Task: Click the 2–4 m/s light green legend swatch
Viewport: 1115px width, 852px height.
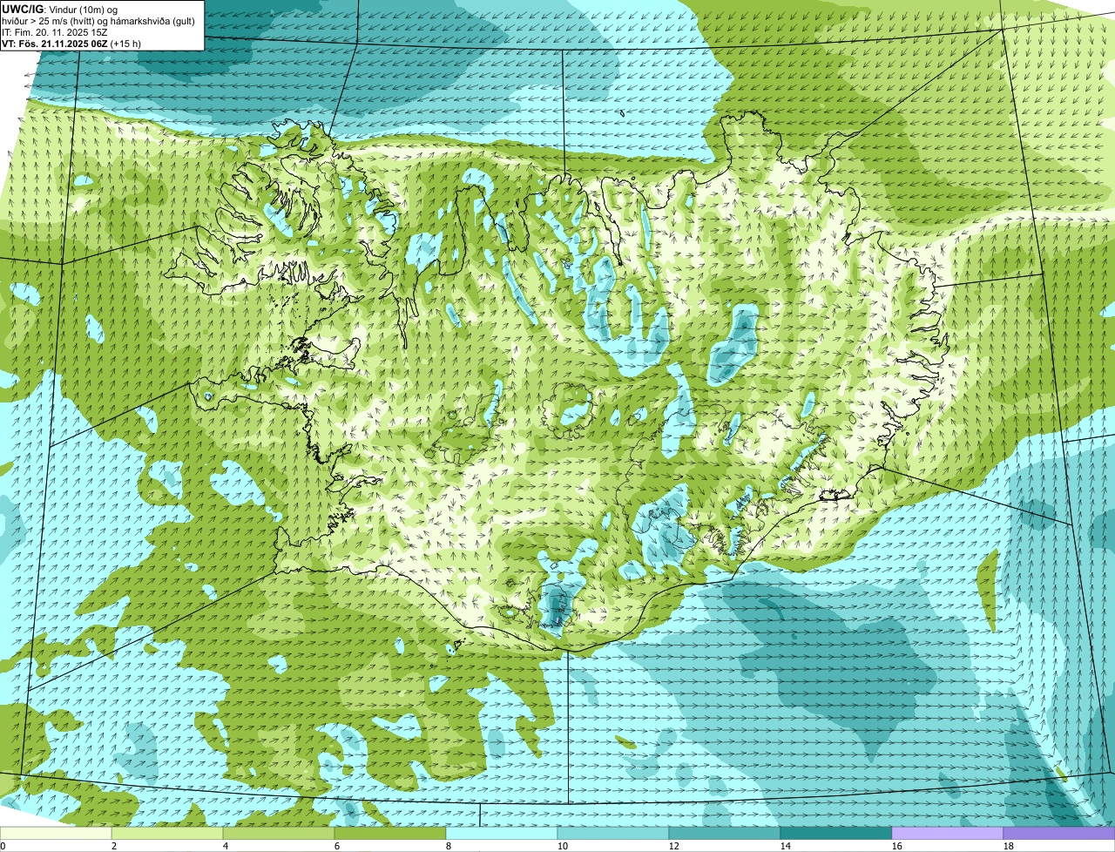Action: 167,834
